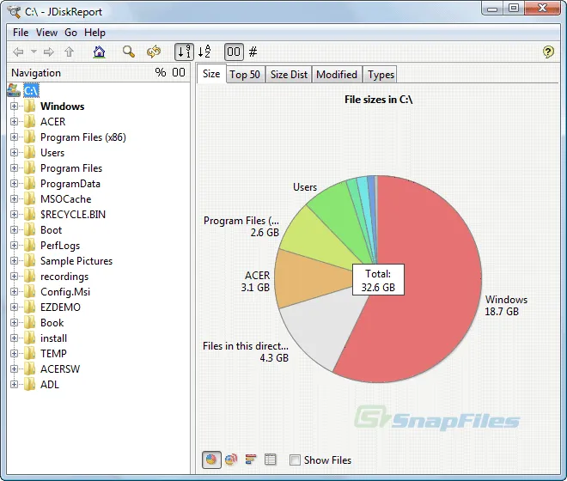
Task: Select the C:\ root drive item
Action: (31, 90)
